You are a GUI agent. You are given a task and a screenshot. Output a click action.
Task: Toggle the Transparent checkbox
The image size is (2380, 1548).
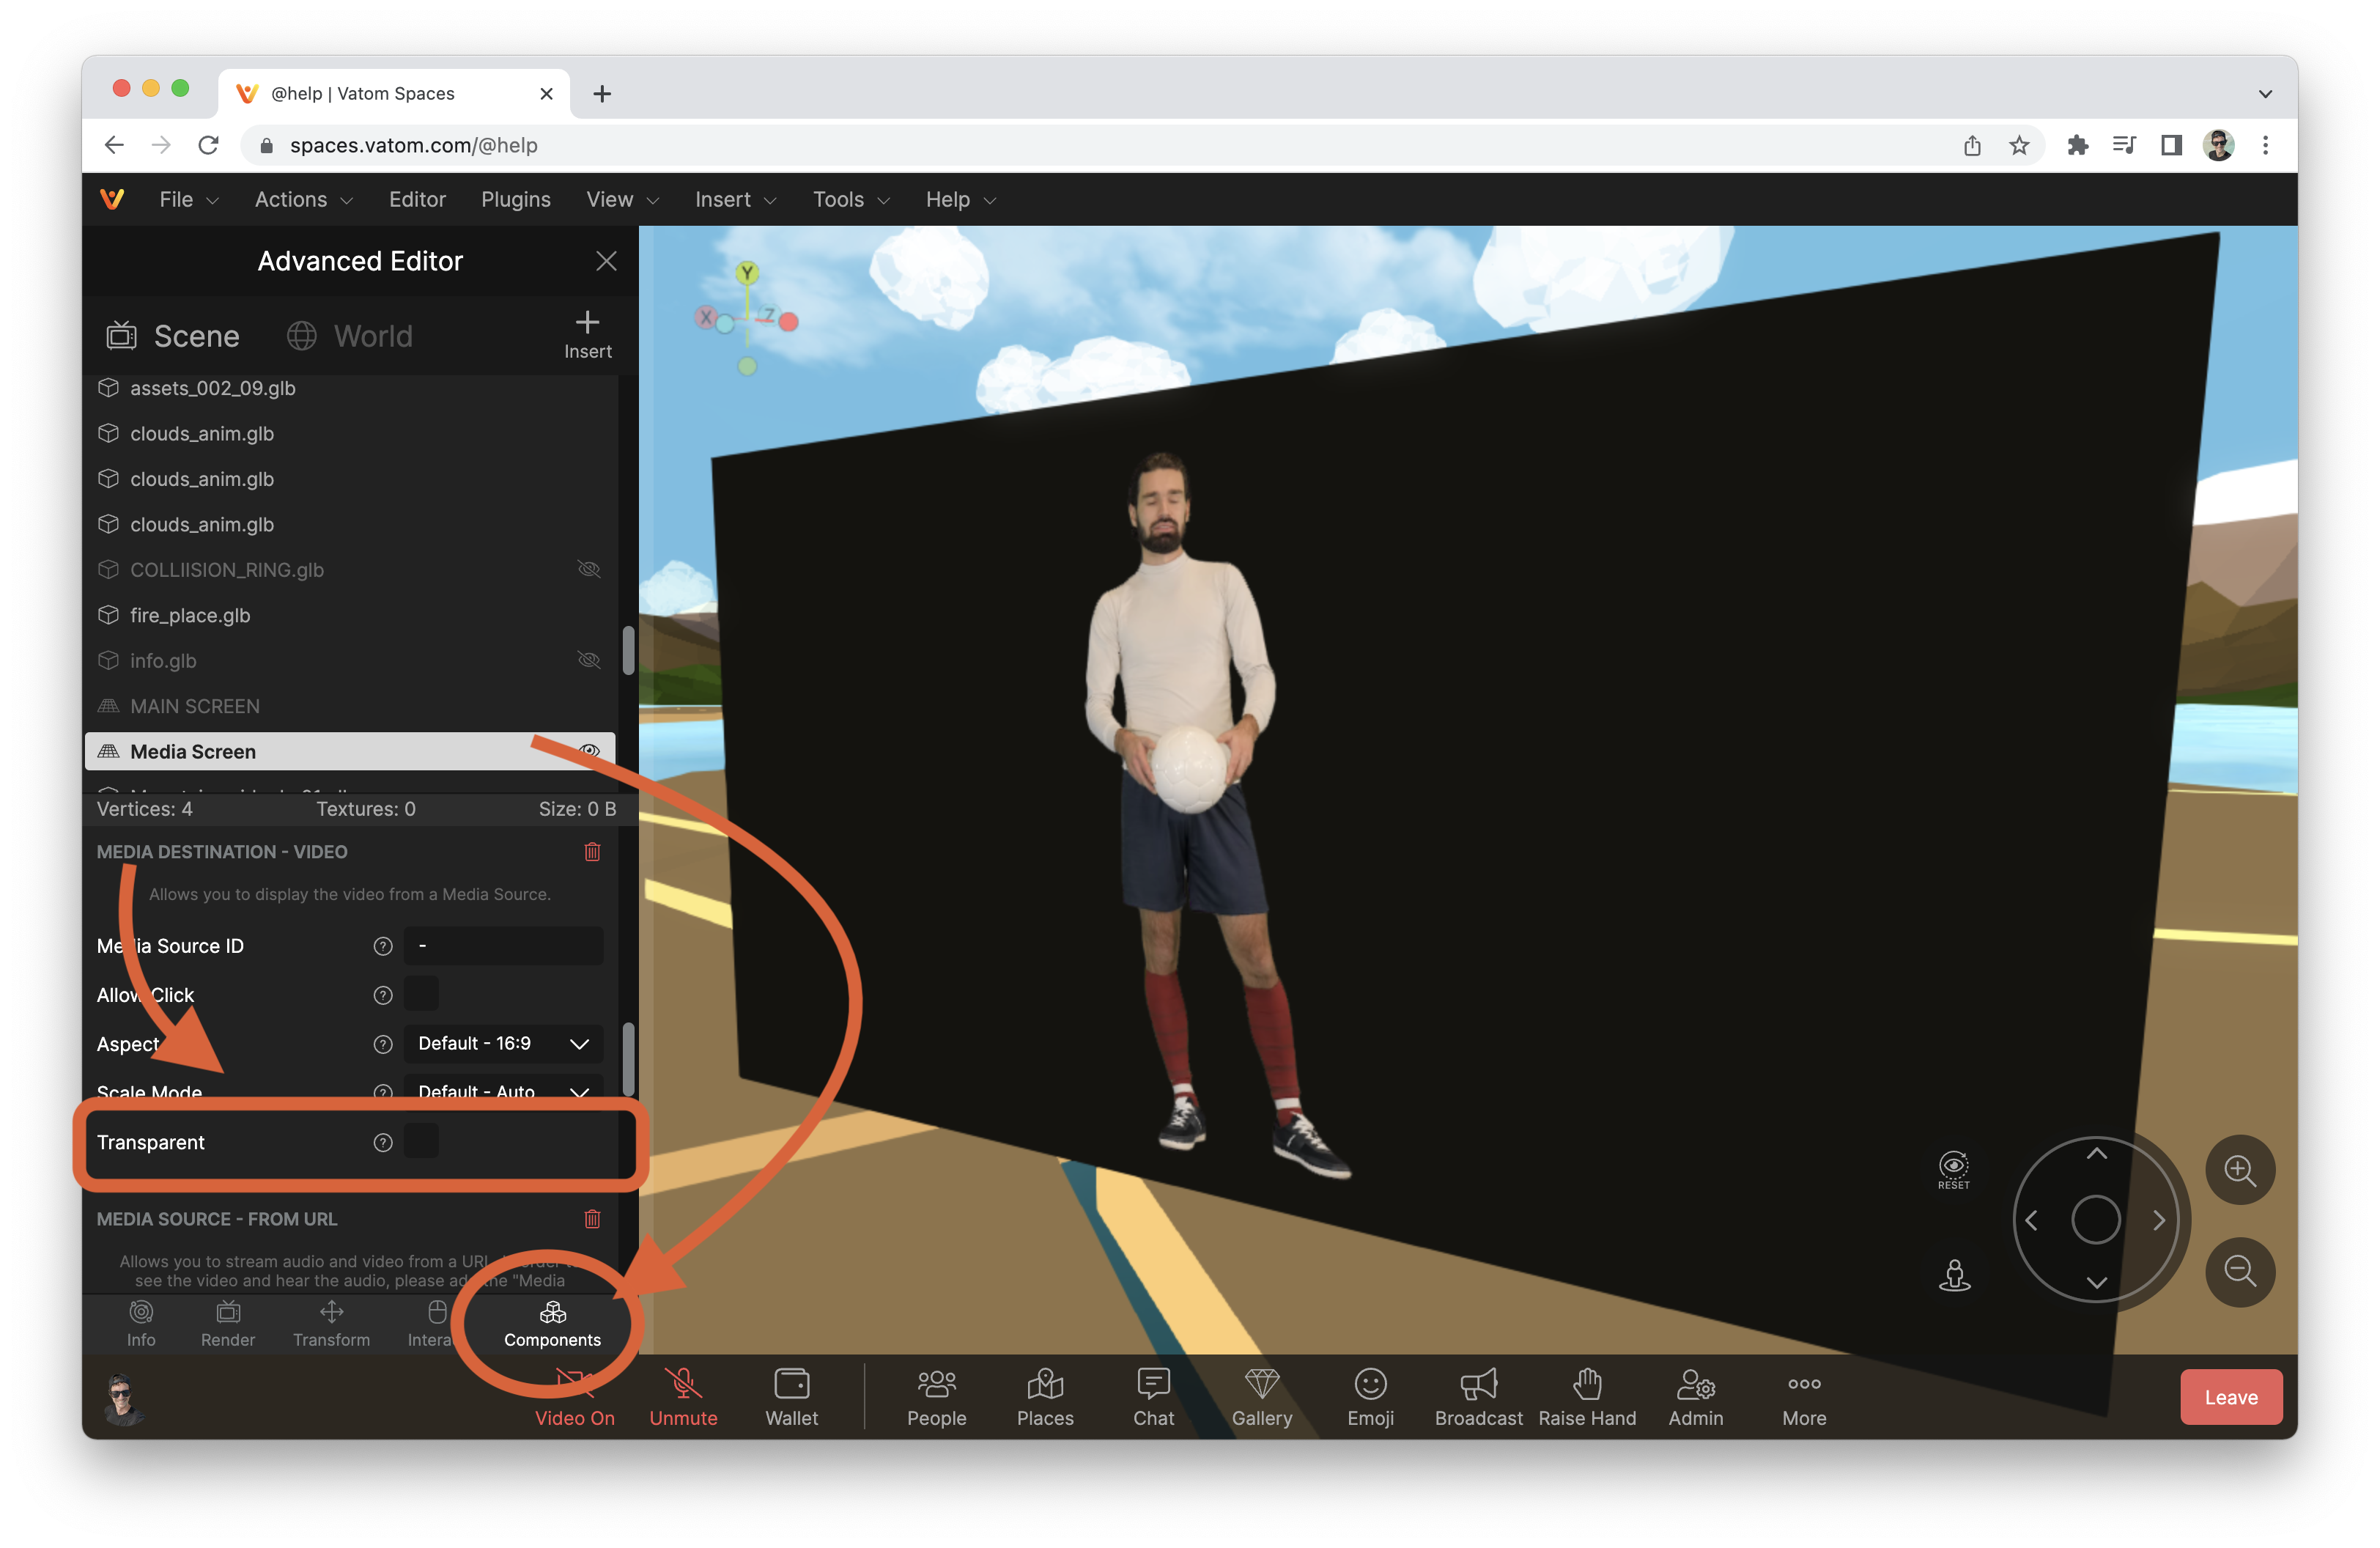tap(421, 1141)
